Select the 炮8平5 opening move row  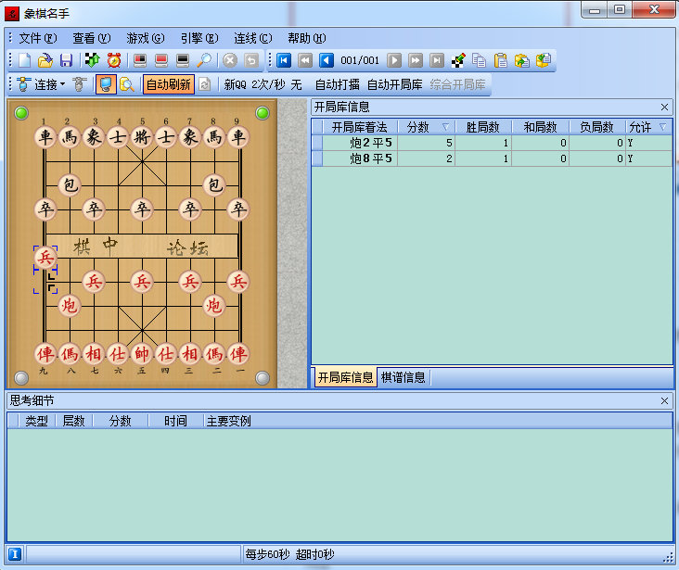[x=492, y=158]
